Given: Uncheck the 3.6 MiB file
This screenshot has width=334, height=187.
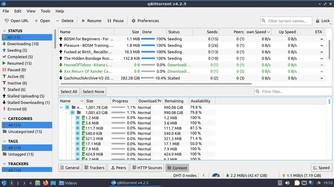Looking at the screenshot, I should (x=78, y=123).
